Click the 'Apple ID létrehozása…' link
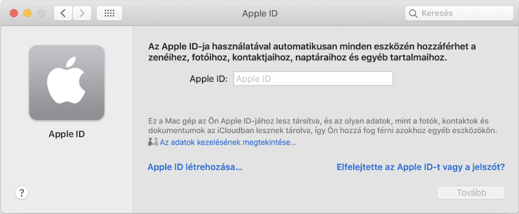This screenshot has height=214, width=519. point(195,168)
